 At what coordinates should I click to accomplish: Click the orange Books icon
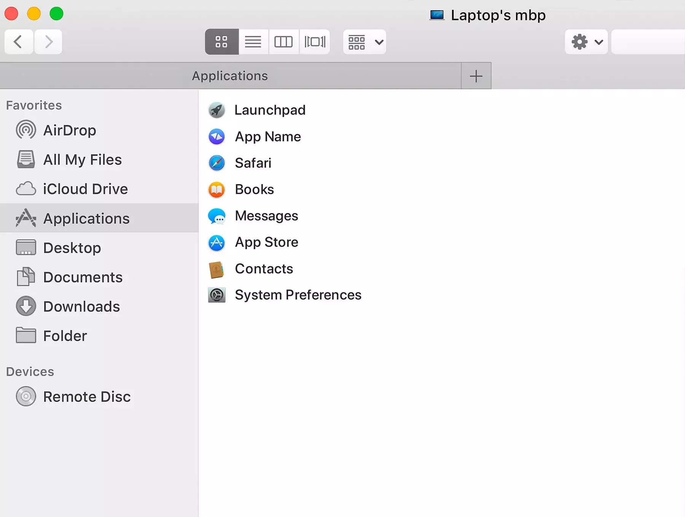(217, 190)
